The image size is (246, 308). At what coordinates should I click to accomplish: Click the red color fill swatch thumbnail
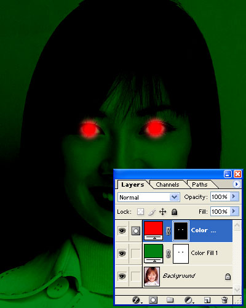pyautogui.click(x=154, y=230)
